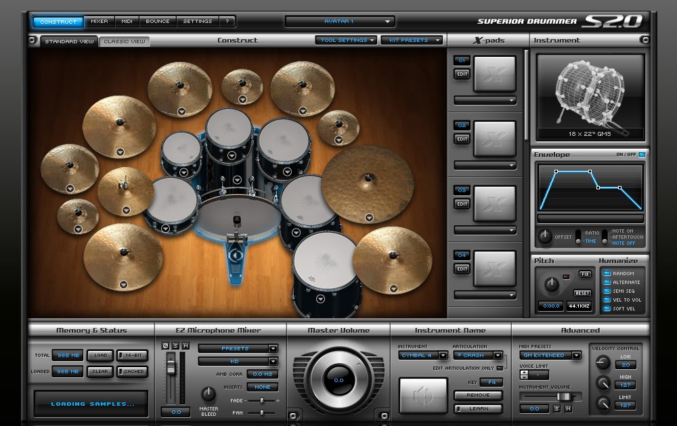Click the Edit button for X-pad 02
Viewport: 677px width, 426px height.
pos(462,139)
